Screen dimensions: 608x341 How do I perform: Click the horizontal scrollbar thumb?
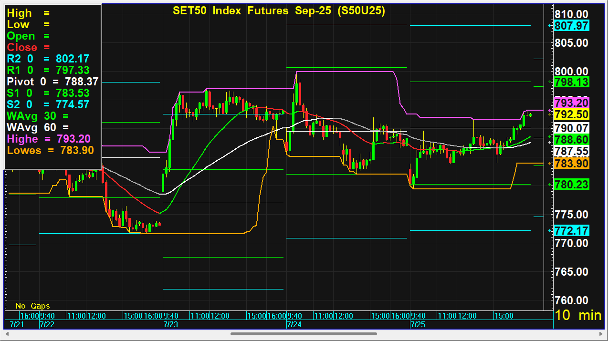coord(304,334)
